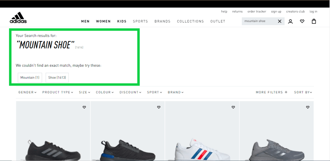Expand the Product Type filter
Screen dimensions: 330x161
pos(58,92)
